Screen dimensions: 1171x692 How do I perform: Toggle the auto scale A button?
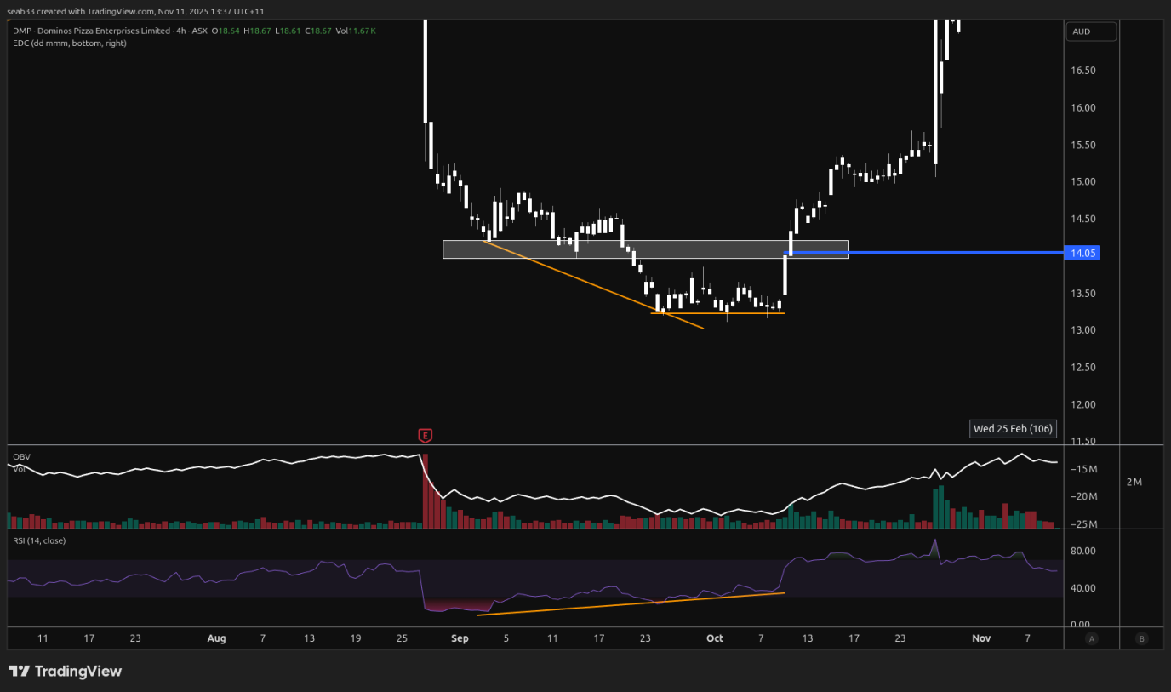pyautogui.click(x=1092, y=638)
